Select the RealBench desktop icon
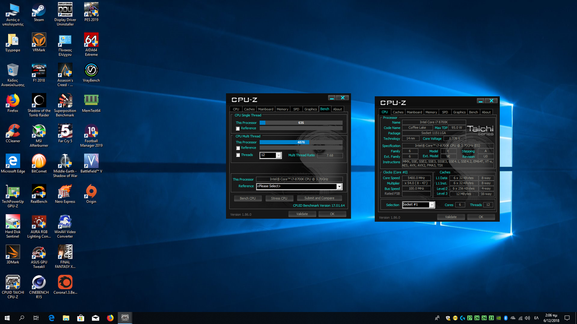Viewport: 577px width, 324px height. point(39,193)
